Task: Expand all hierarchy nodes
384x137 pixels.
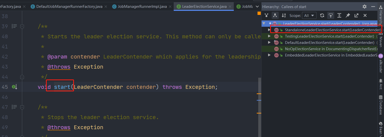Action: pyautogui.click(x=339, y=15)
